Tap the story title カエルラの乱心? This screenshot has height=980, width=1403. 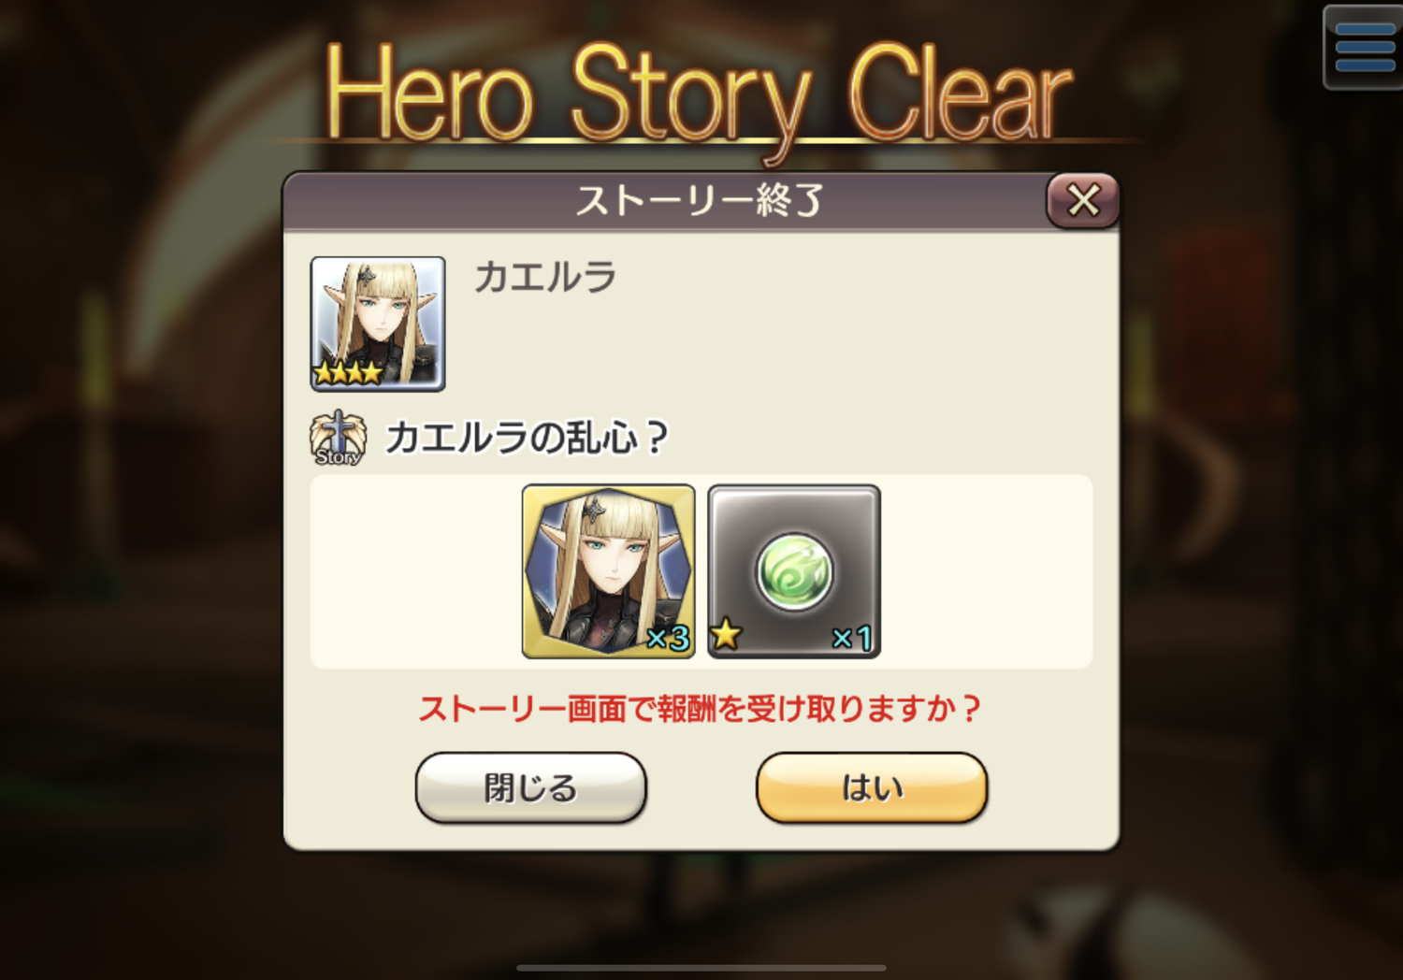click(x=528, y=438)
